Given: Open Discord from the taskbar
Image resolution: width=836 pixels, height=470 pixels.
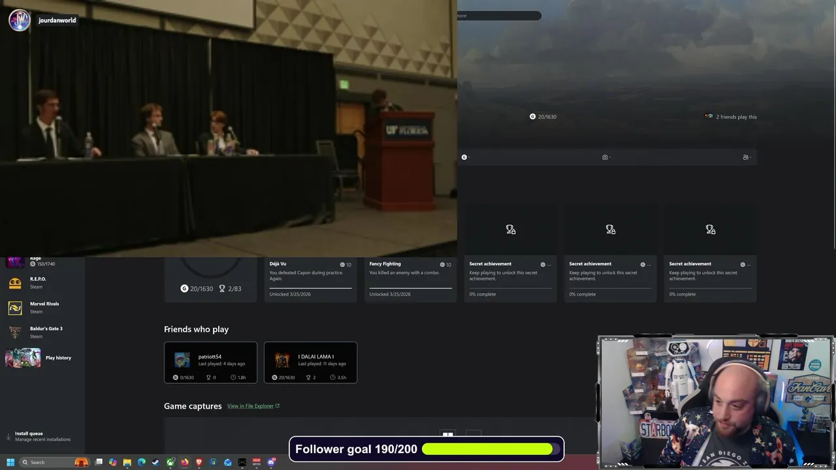Looking at the screenshot, I should [271, 462].
